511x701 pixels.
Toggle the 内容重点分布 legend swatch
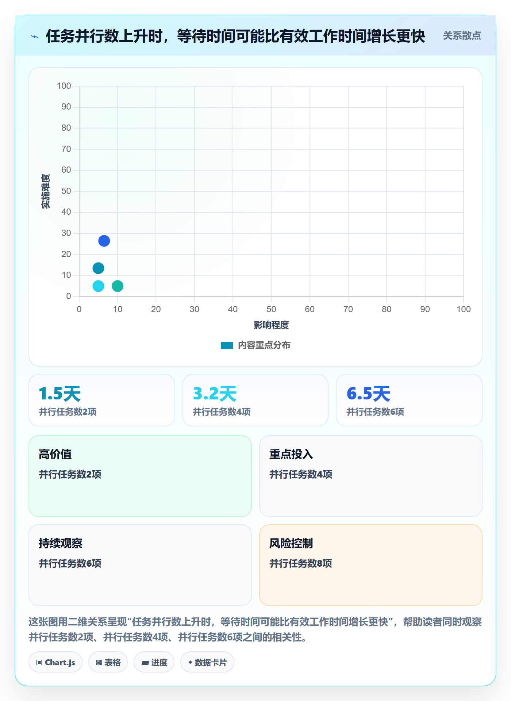(227, 345)
